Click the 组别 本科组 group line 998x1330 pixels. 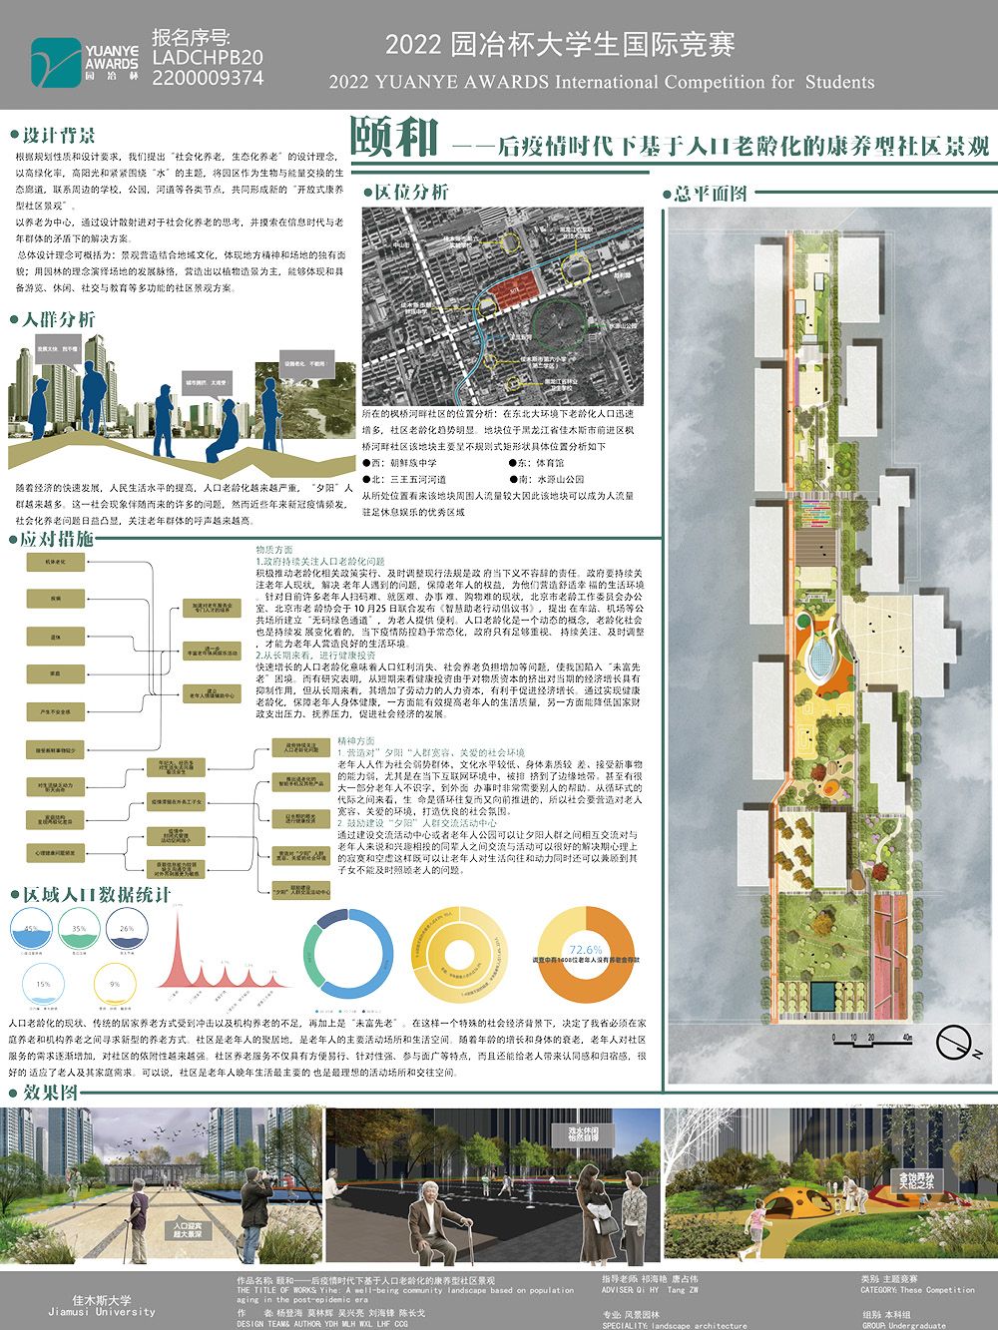887,1314
